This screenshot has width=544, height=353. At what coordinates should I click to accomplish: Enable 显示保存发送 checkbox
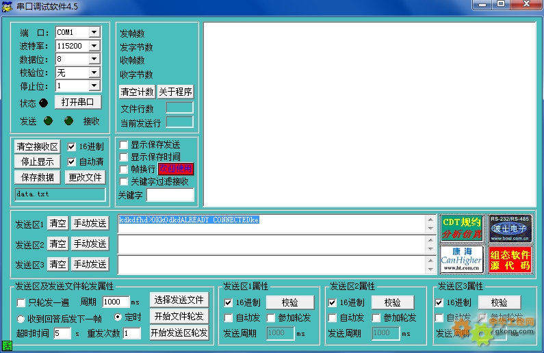123,144
